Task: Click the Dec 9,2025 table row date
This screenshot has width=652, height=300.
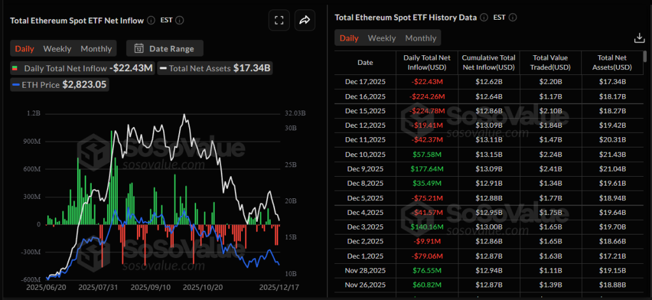Action: 365,169
